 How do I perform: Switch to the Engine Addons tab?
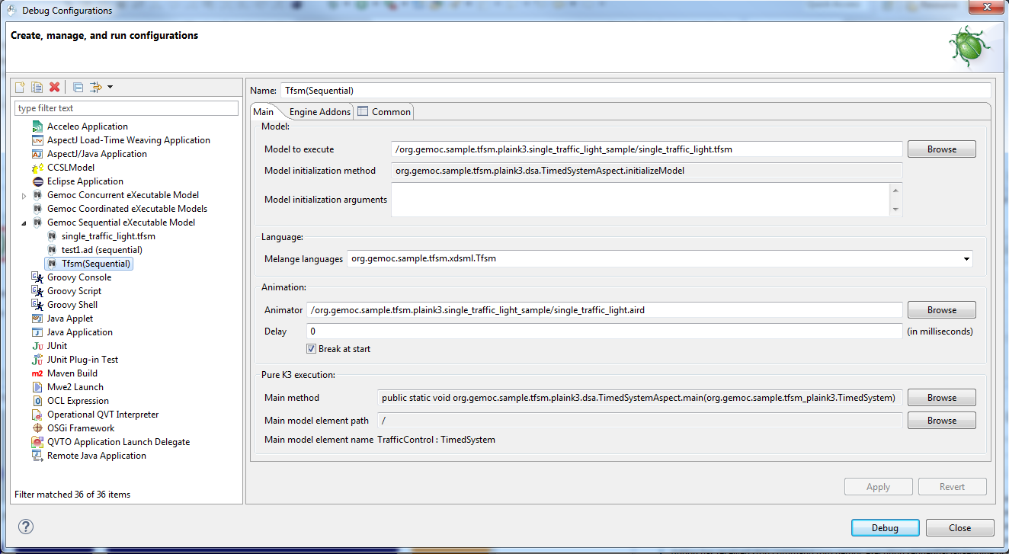tap(319, 112)
